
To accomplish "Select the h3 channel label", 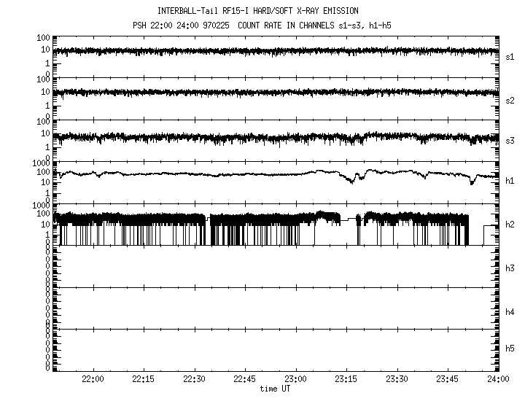I will (510, 268).
